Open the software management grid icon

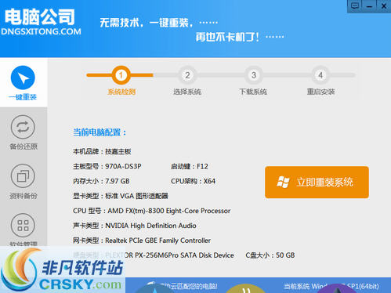point(23,225)
